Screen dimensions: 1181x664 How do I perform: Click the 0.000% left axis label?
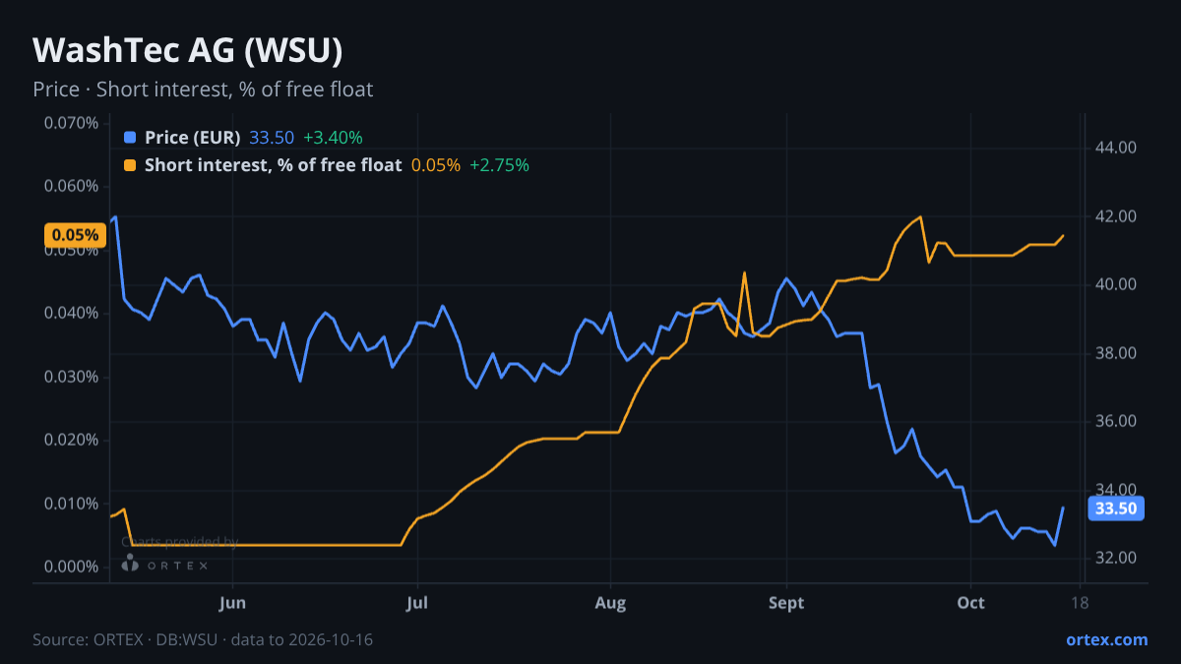72,567
